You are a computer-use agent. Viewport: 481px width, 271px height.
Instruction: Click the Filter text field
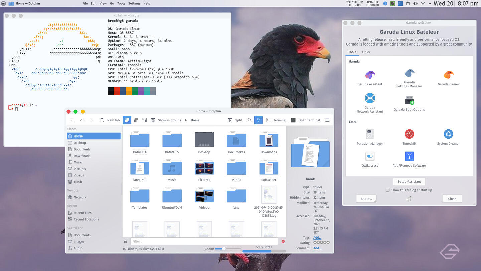204,241
